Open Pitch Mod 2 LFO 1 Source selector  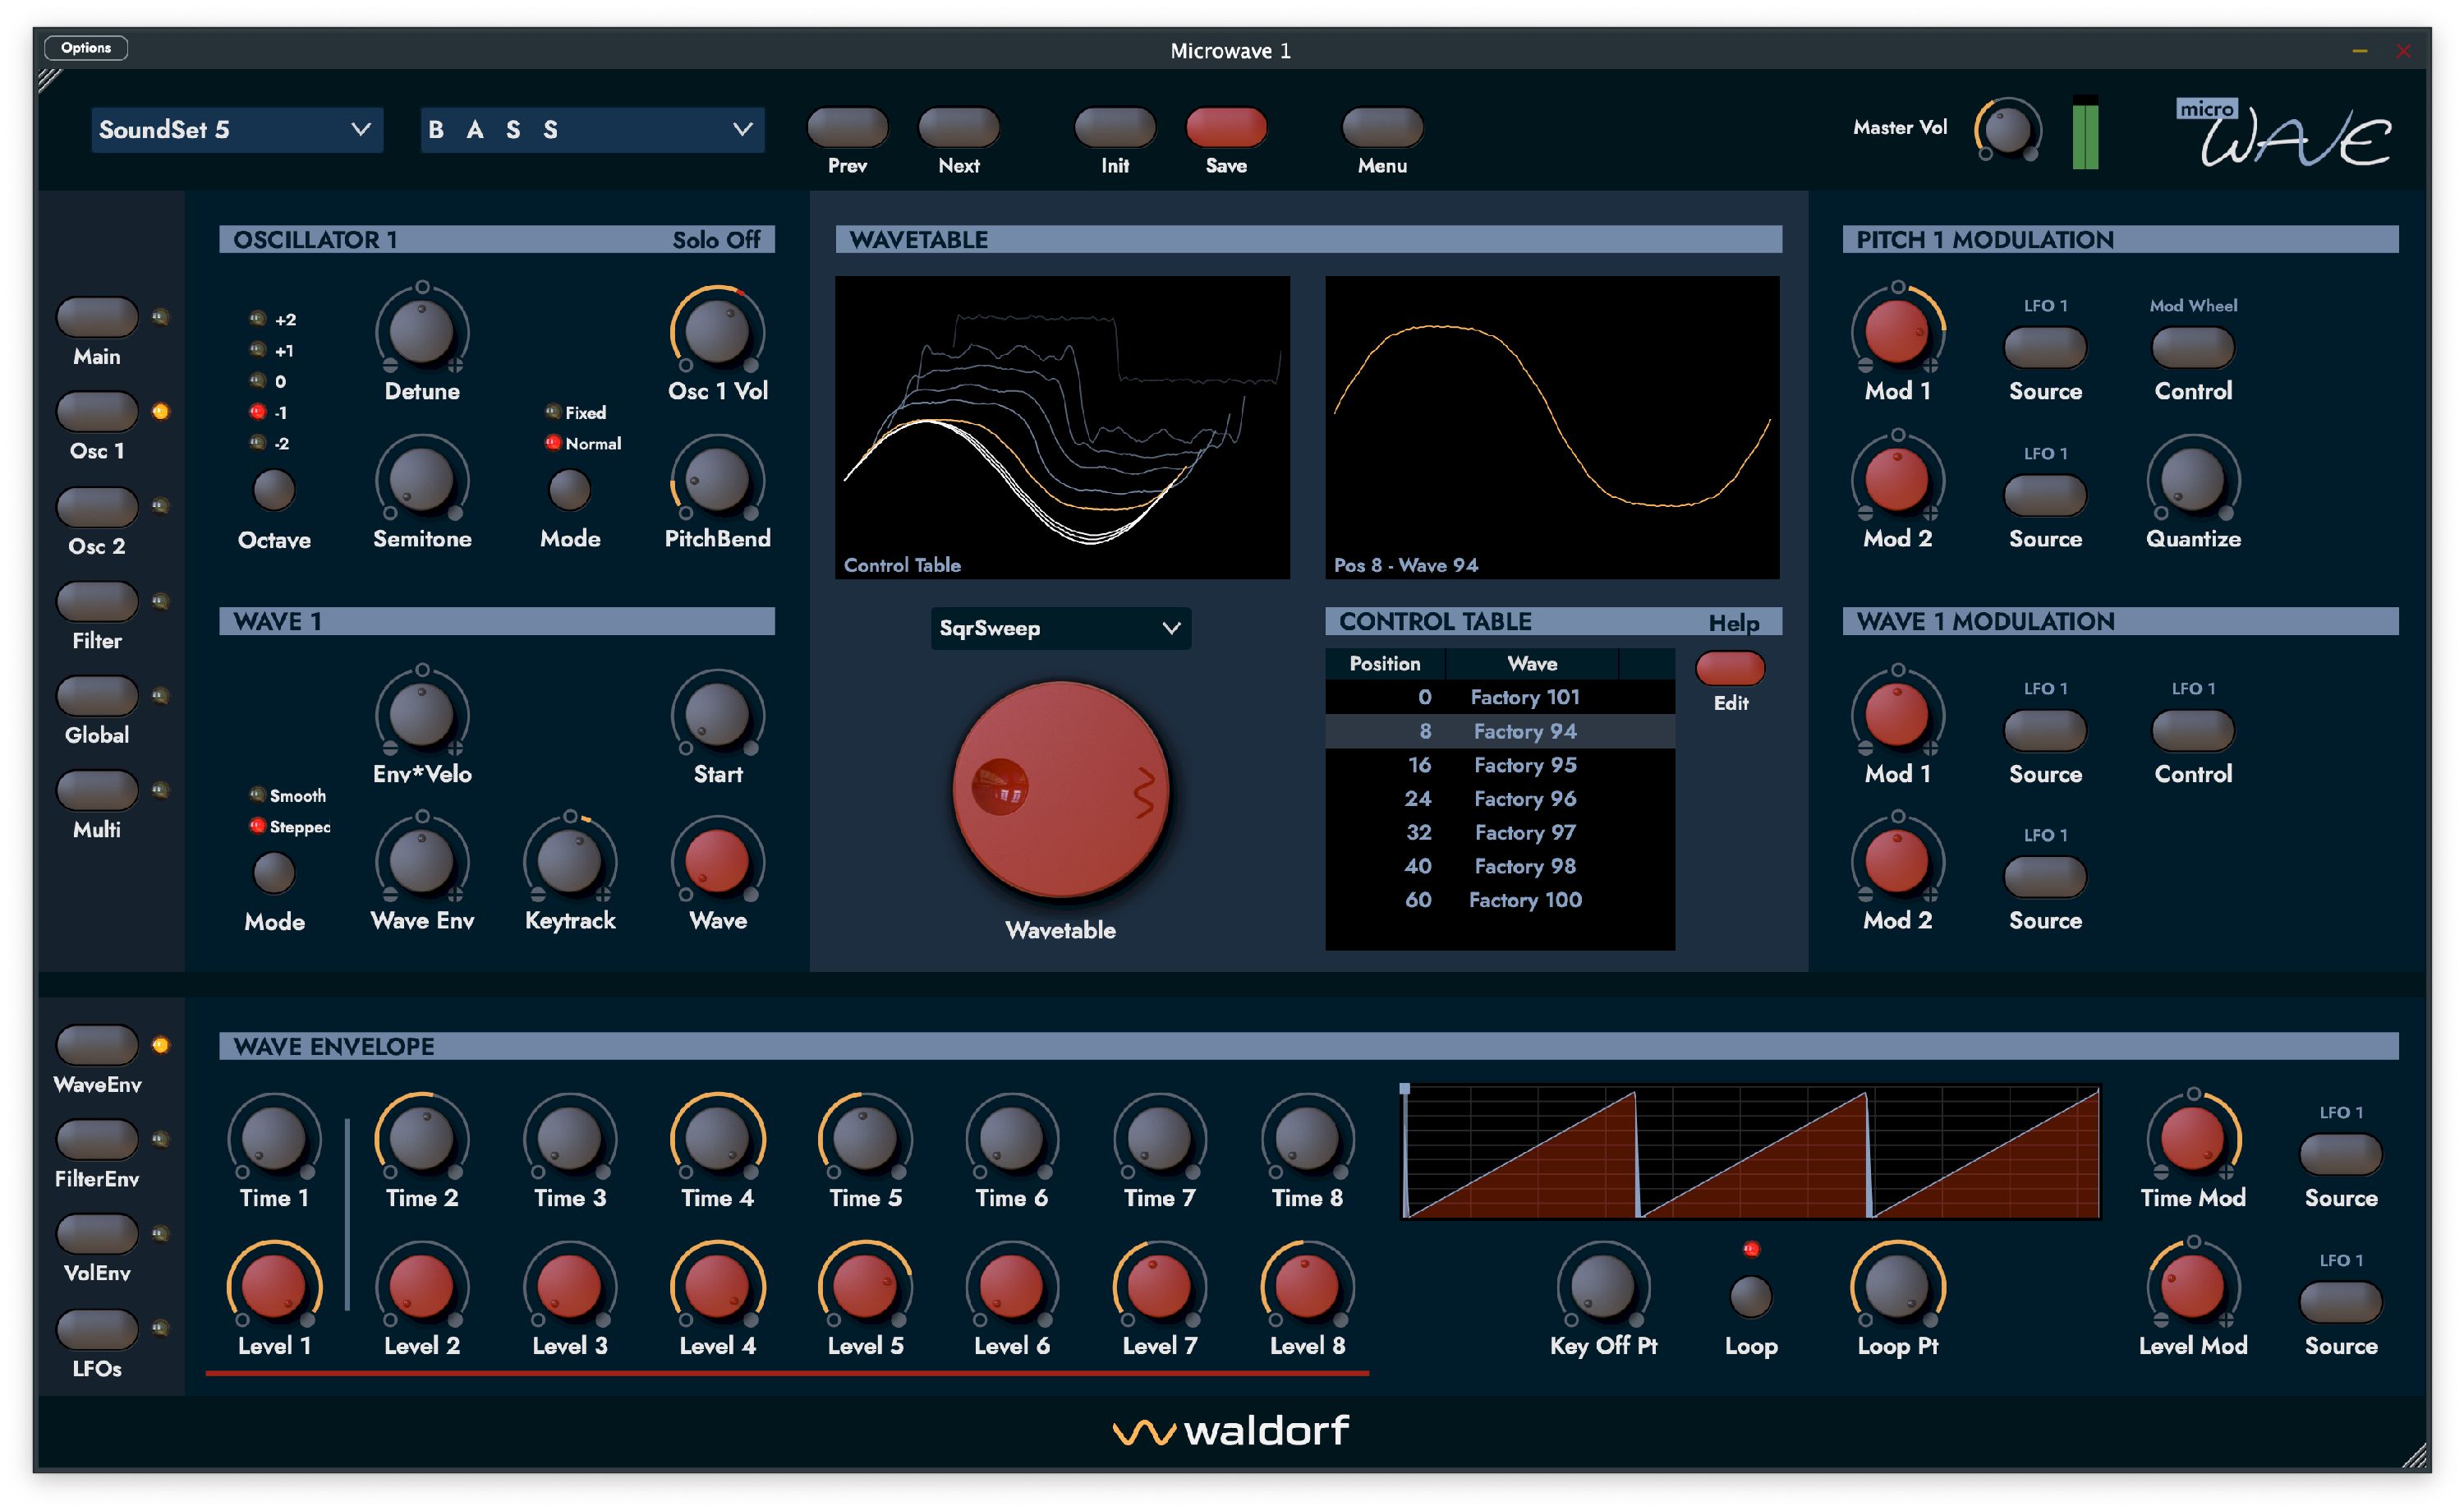click(2045, 496)
